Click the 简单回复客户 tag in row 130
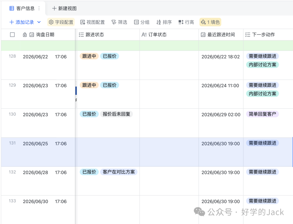 point(262,114)
